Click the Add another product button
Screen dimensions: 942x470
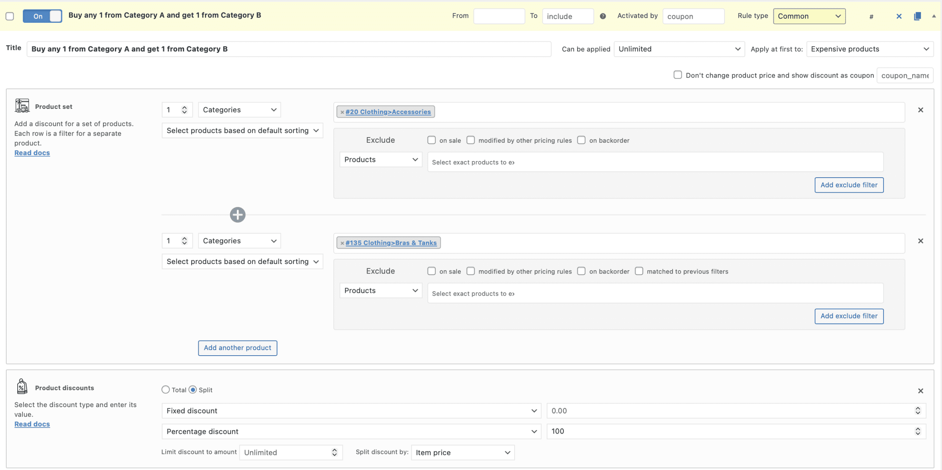(x=237, y=348)
